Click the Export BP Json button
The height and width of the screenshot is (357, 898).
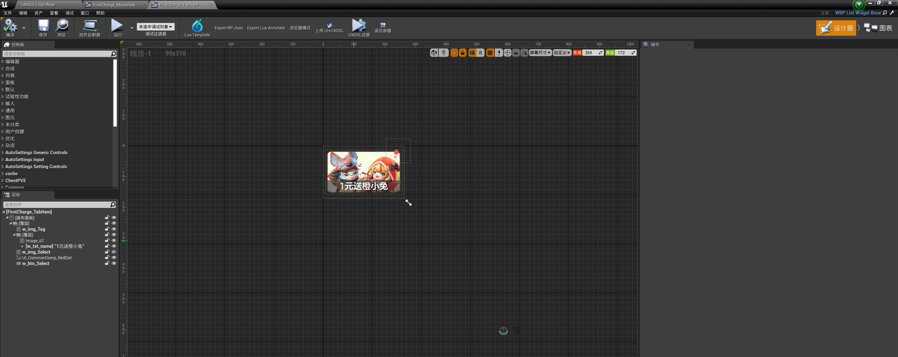pyautogui.click(x=229, y=28)
